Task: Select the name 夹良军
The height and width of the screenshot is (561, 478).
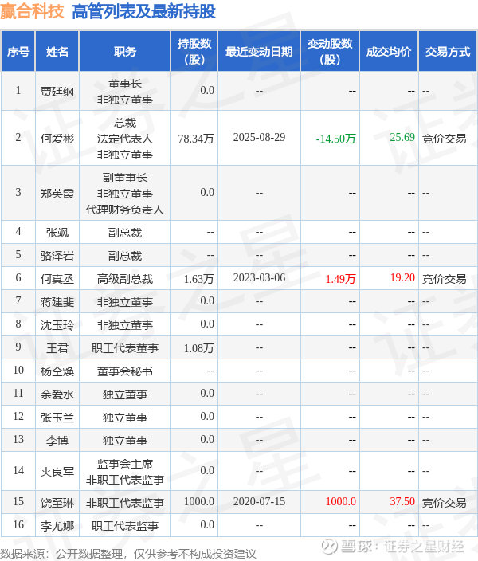Action: [57, 472]
